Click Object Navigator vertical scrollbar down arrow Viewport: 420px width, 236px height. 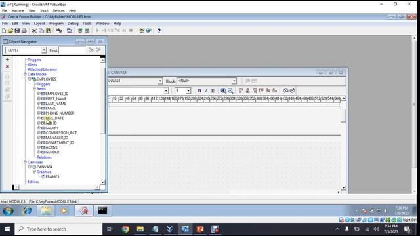pyautogui.click(x=102, y=182)
